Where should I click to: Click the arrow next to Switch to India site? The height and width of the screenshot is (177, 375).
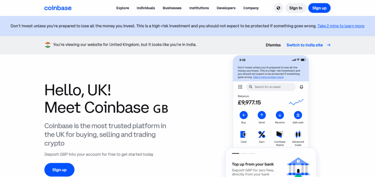[328, 45]
